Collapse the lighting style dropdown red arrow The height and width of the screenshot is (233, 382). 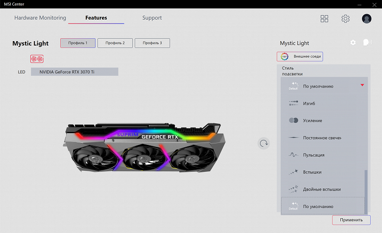(x=362, y=85)
